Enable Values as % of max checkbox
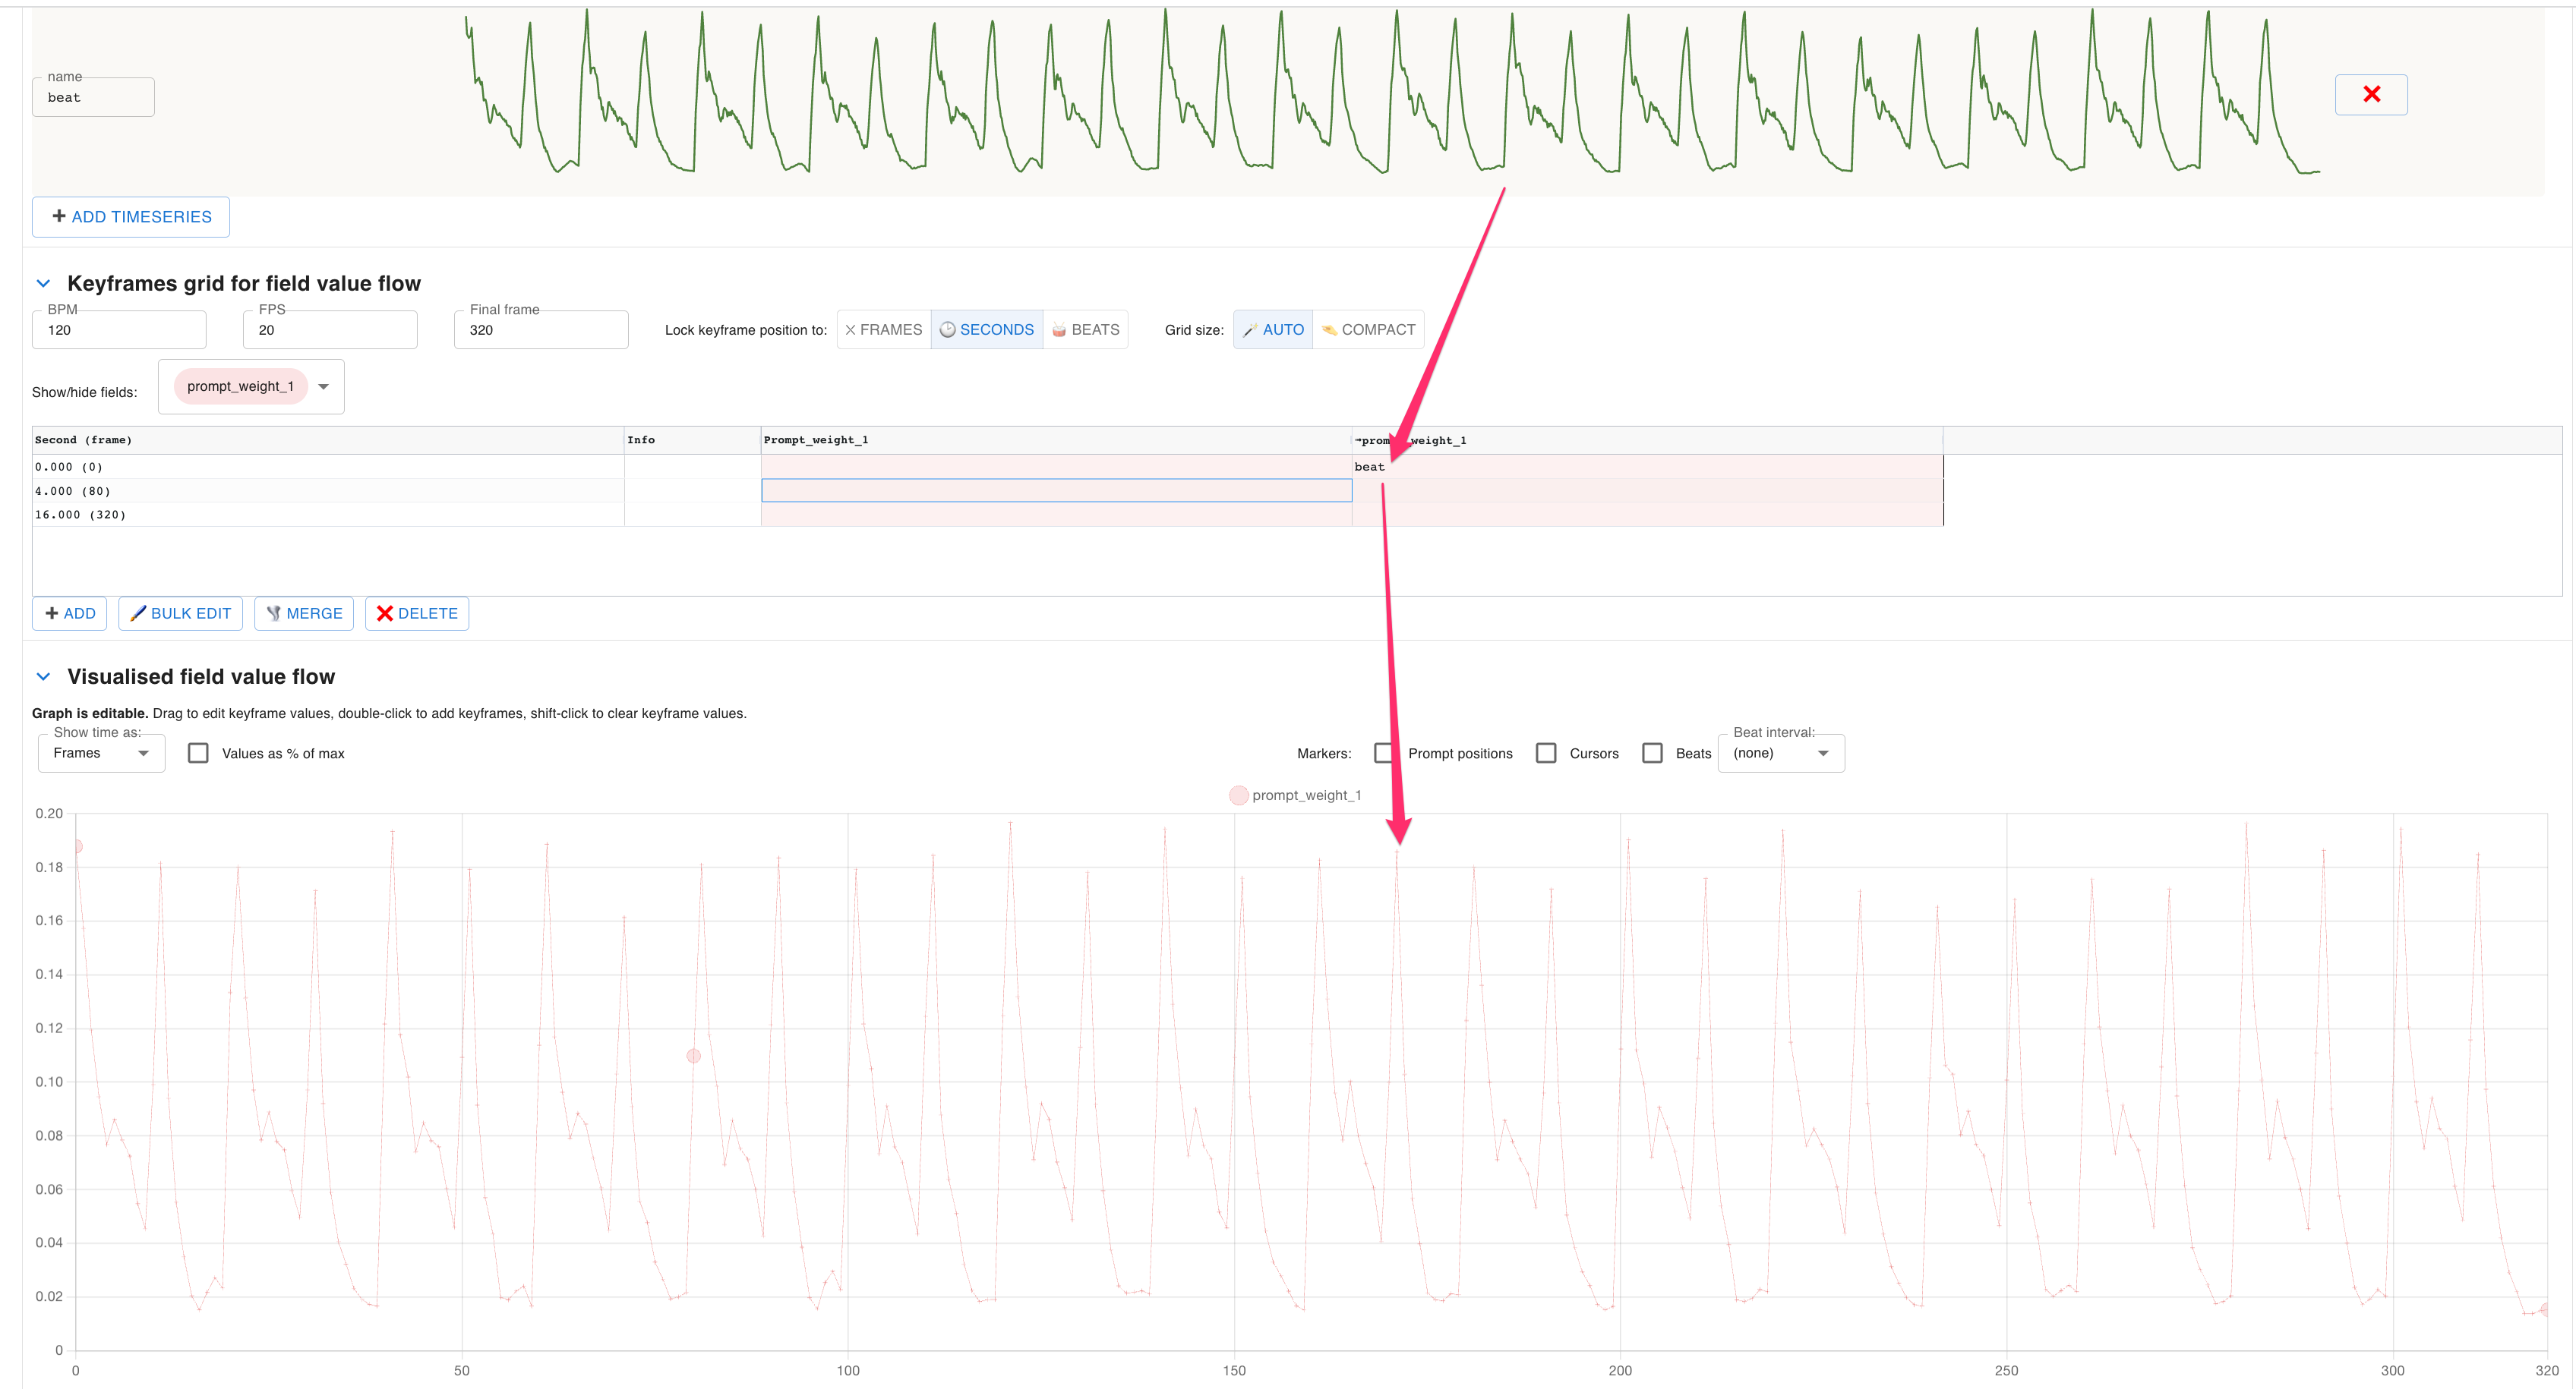 click(x=198, y=752)
